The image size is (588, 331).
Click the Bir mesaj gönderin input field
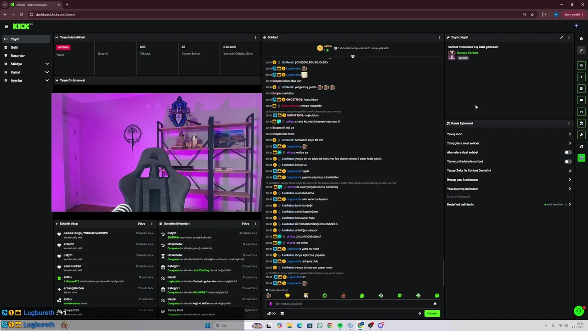pos(353,304)
